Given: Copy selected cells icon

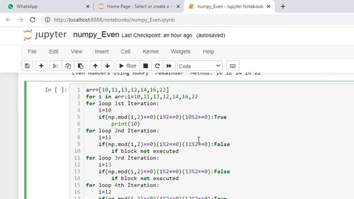Looking at the screenshot, I should pos(68,66).
